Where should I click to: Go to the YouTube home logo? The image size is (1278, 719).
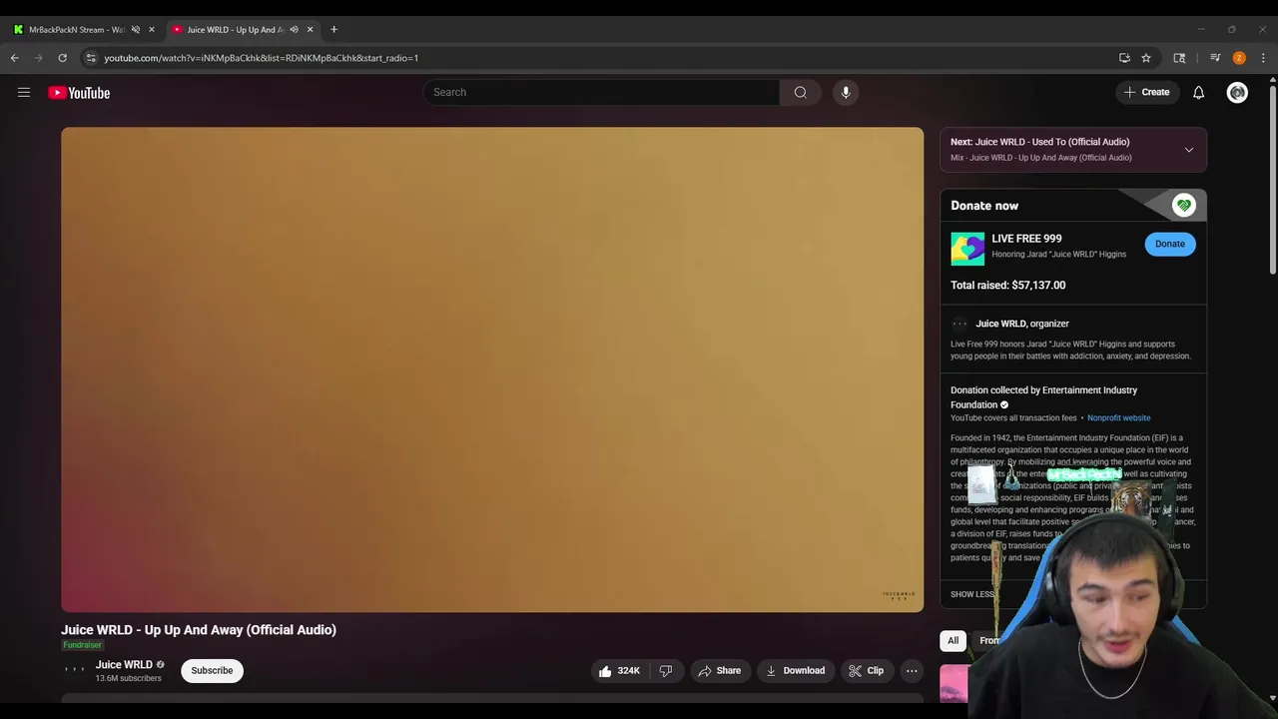[x=79, y=93]
